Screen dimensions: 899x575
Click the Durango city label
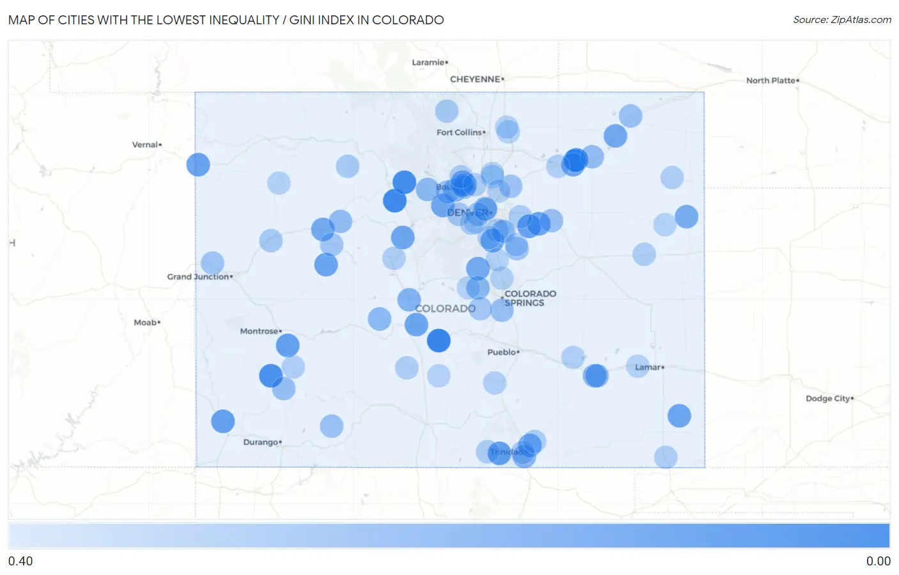tap(262, 442)
